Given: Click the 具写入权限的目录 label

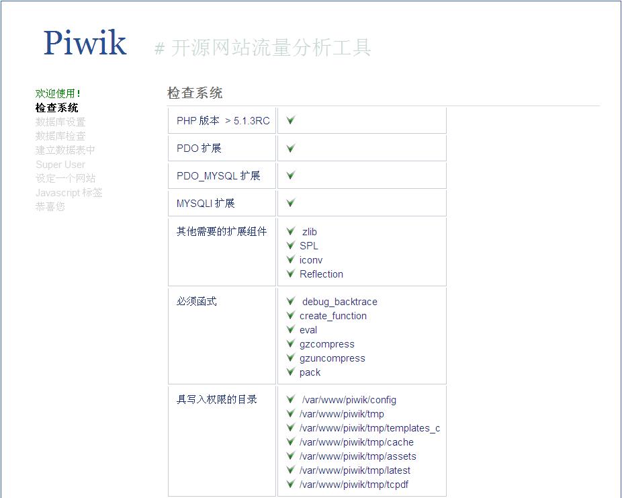Looking at the screenshot, I should [216, 399].
